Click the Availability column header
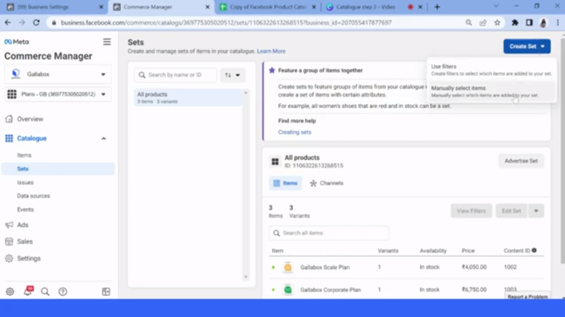This screenshot has width=565, height=317. coord(433,251)
